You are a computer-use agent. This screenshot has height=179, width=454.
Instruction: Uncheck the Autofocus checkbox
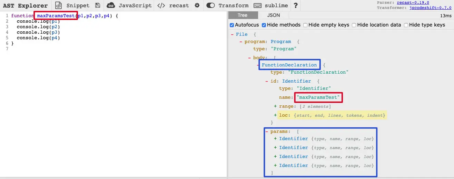pyautogui.click(x=232, y=25)
